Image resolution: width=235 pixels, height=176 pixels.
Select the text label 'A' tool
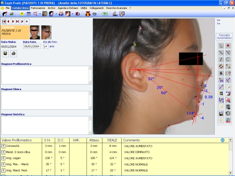pos(221,73)
